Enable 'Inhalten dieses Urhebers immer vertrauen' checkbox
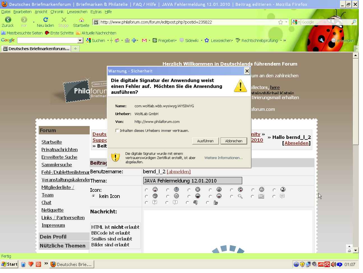 [117, 130]
